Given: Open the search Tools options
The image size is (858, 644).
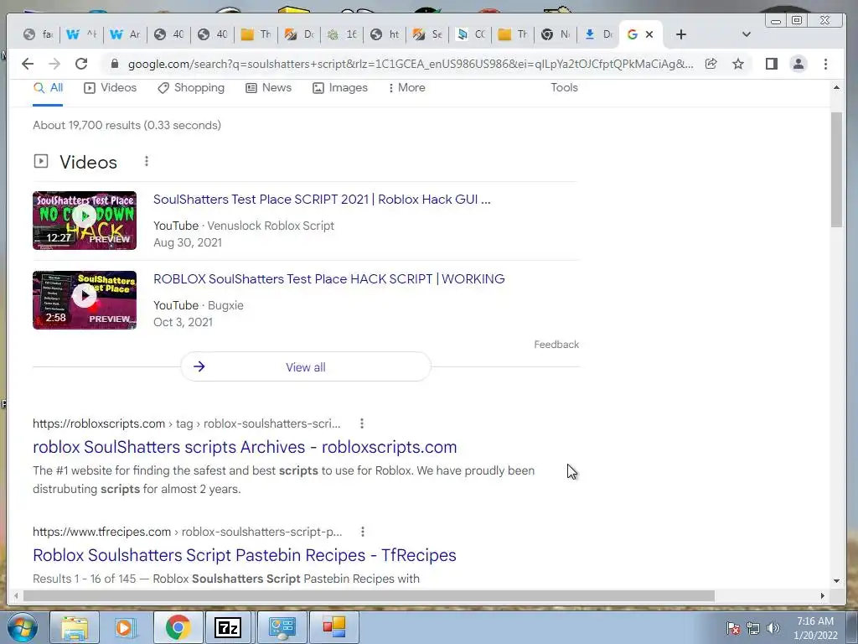Looking at the screenshot, I should (564, 87).
